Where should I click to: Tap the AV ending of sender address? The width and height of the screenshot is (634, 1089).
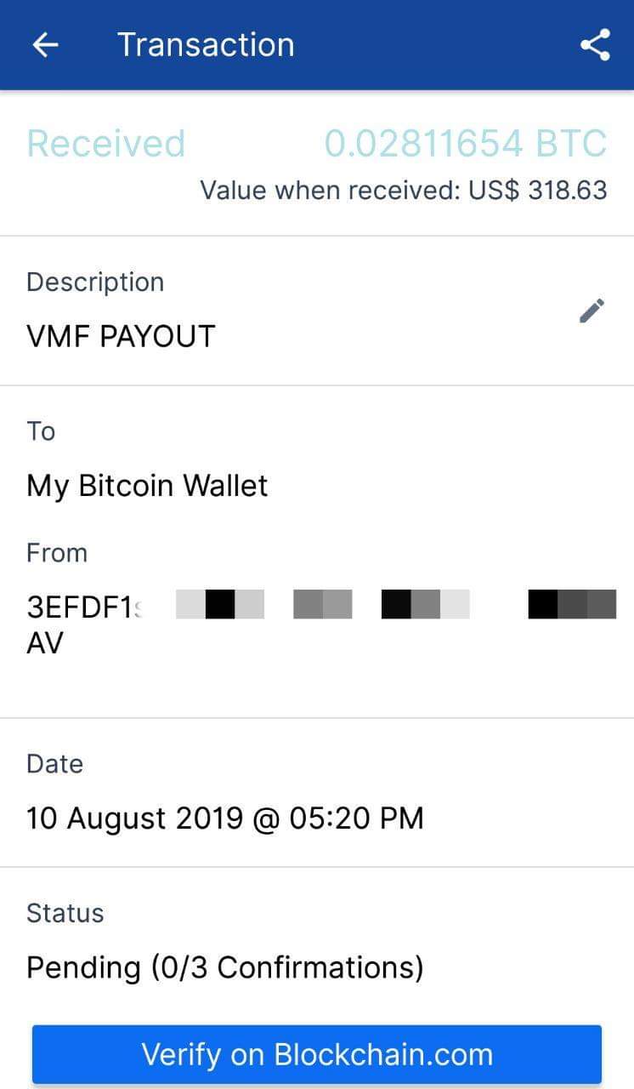pyautogui.click(x=45, y=644)
